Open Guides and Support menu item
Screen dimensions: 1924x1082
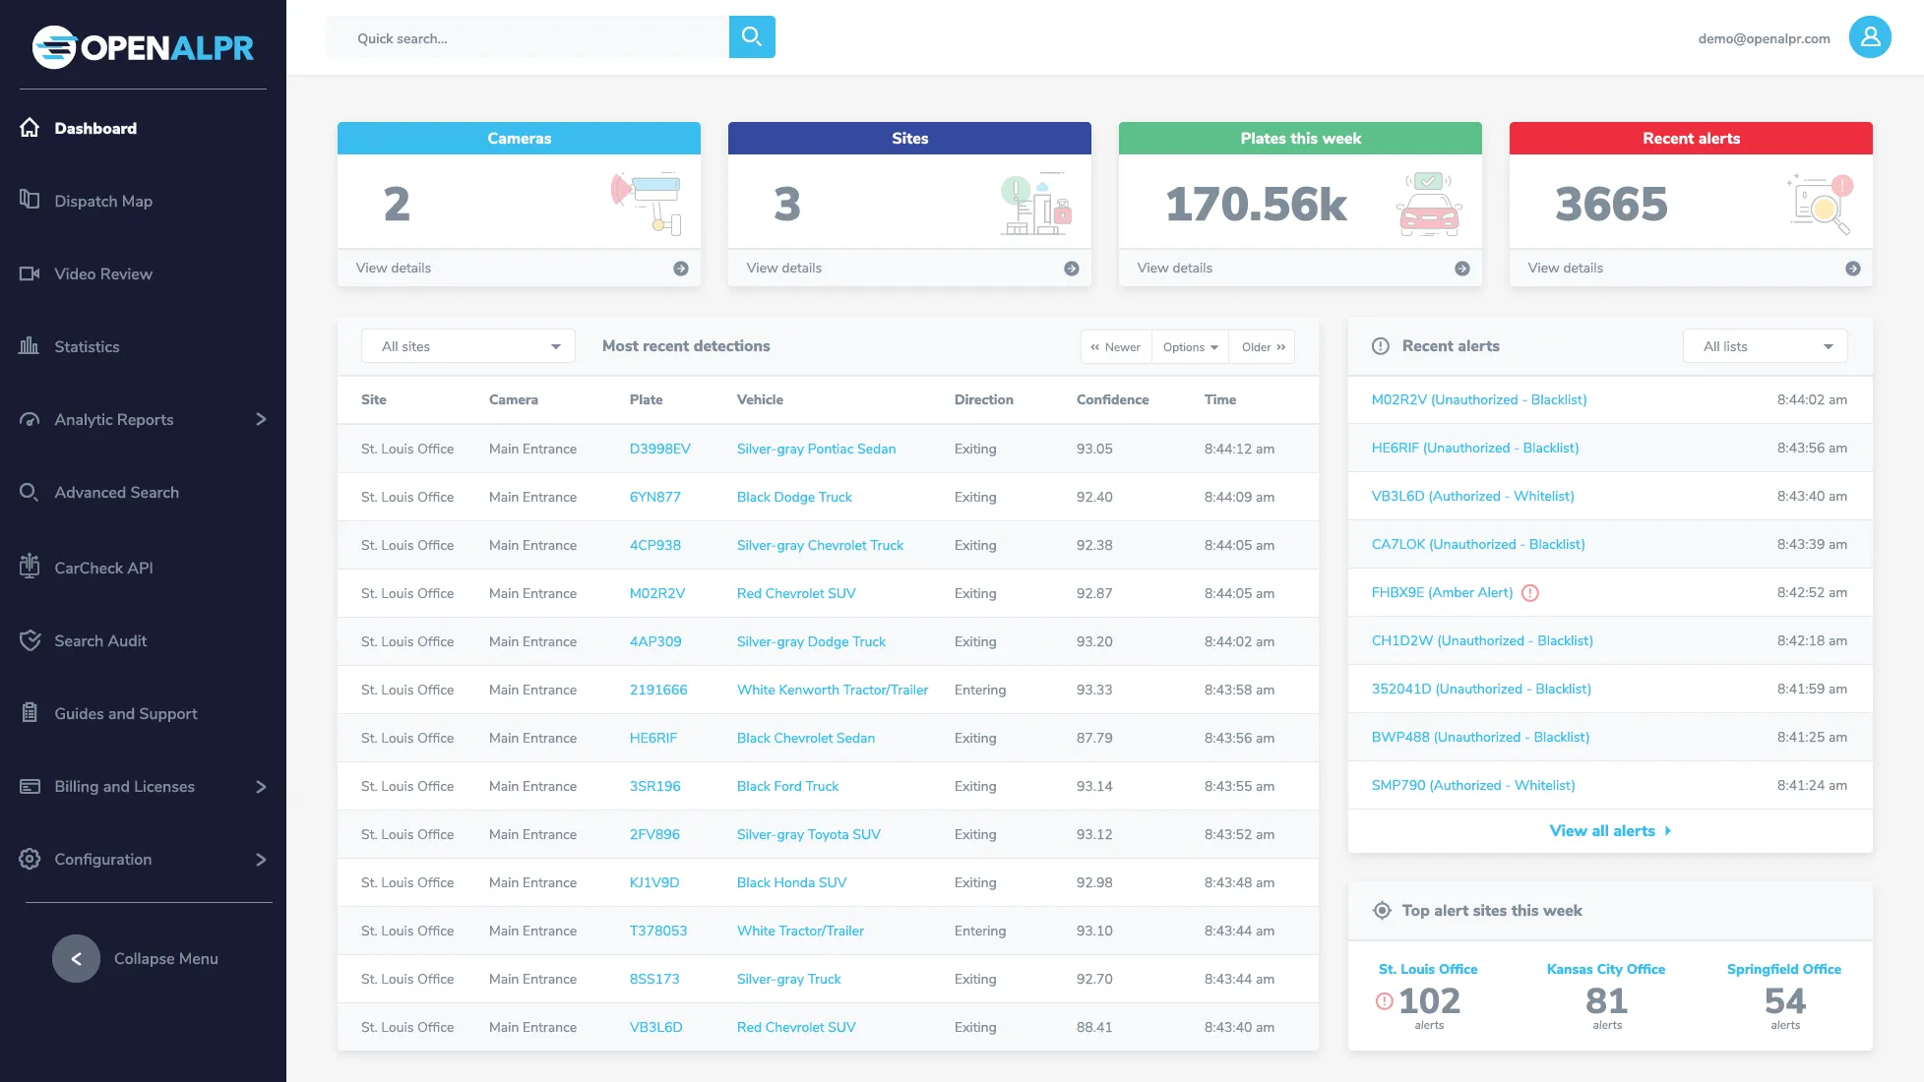125,713
